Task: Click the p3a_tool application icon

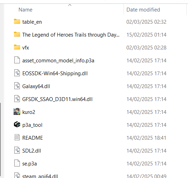Action: click(x=17, y=124)
